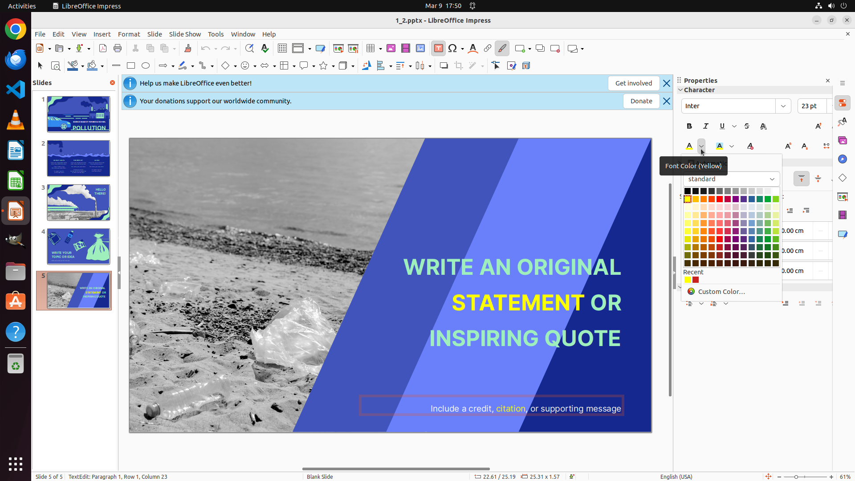
Task: Select the Rectangle drawing tool
Action: (x=131, y=66)
